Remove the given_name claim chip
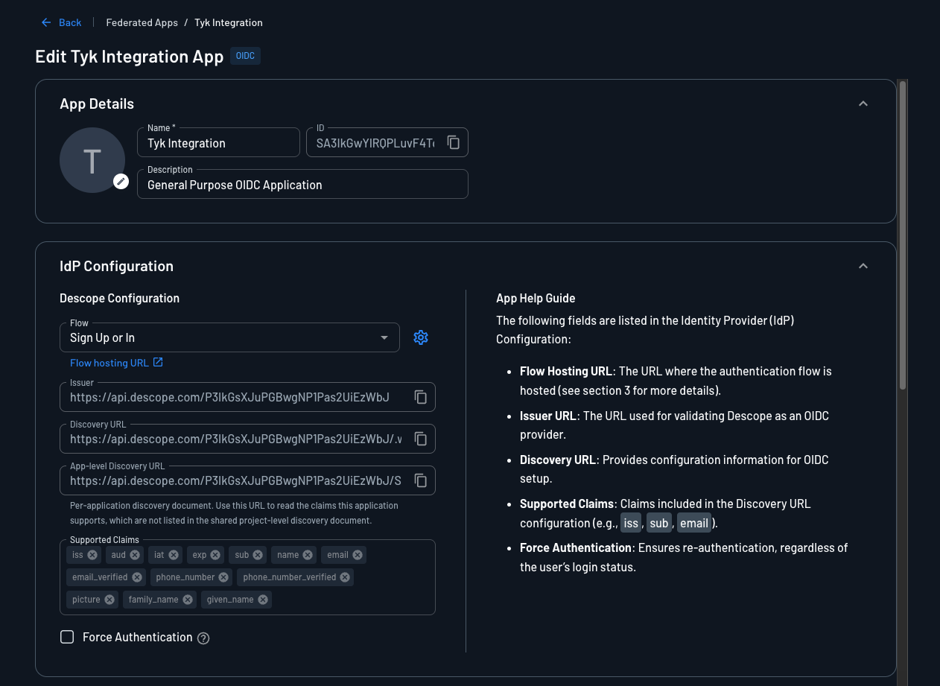This screenshot has height=686, width=940. 263,600
